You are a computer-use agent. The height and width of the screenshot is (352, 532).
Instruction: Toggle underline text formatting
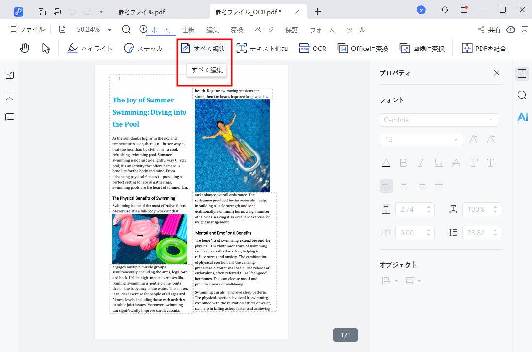439,163
